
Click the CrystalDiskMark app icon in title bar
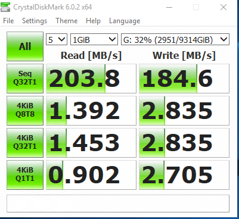[x=5, y=7]
